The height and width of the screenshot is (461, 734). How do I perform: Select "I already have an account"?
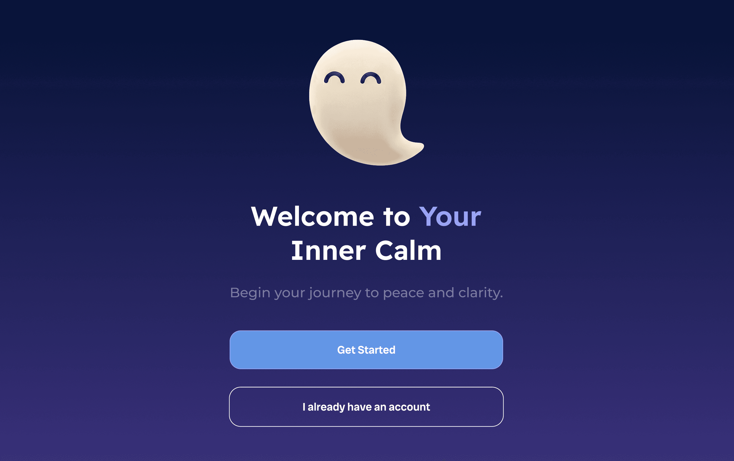366,407
